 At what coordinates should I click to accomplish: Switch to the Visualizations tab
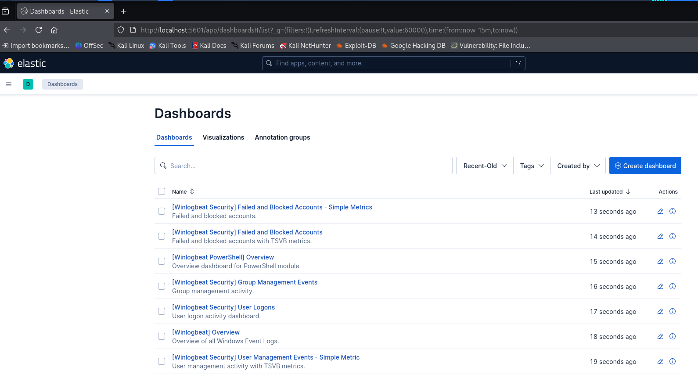[x=223, y=137]
